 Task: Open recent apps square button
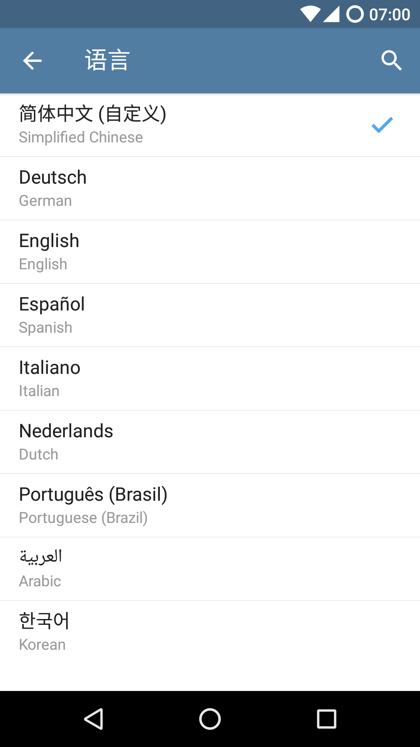pos(327,719)
